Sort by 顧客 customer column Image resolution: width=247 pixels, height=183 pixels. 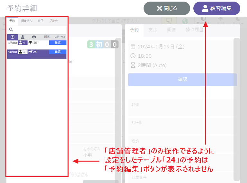[47, 37]
